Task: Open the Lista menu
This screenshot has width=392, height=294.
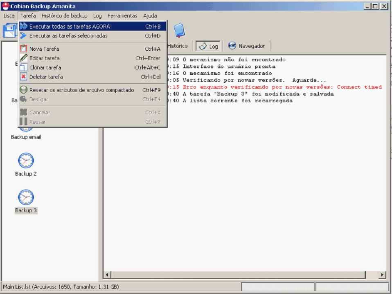Action: click(9, 16)
